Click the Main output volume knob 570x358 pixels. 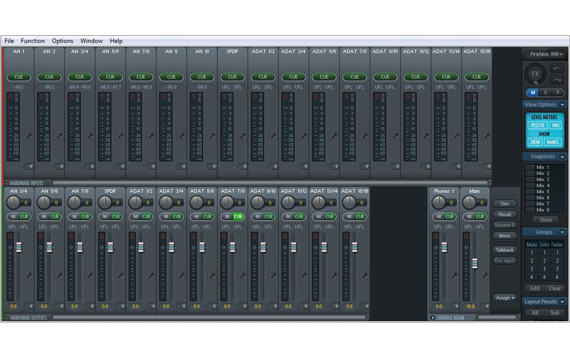pos(469,202)
